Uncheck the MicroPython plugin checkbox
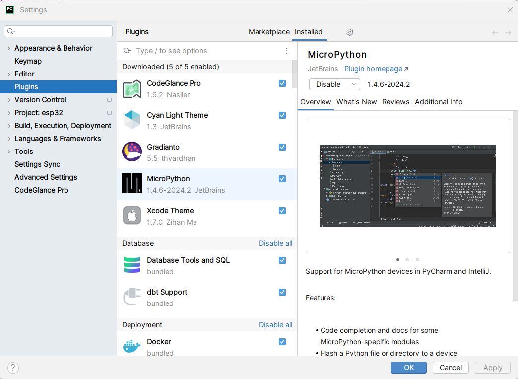The width and height of the screenshot is (518, 379). [282, 179]
